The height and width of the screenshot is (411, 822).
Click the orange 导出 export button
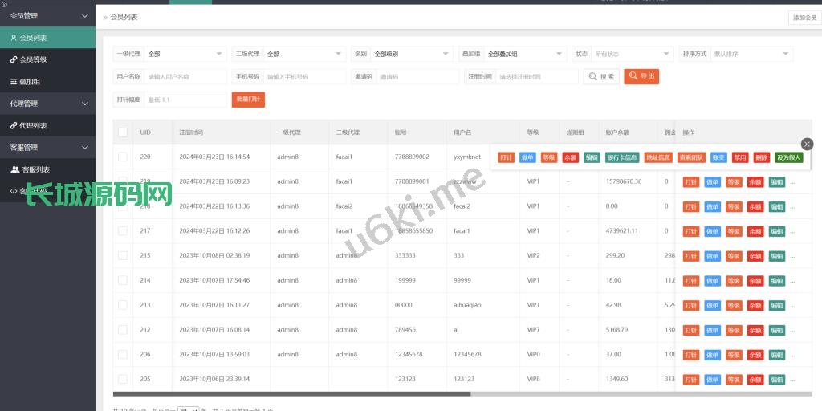tap(641, 76)
